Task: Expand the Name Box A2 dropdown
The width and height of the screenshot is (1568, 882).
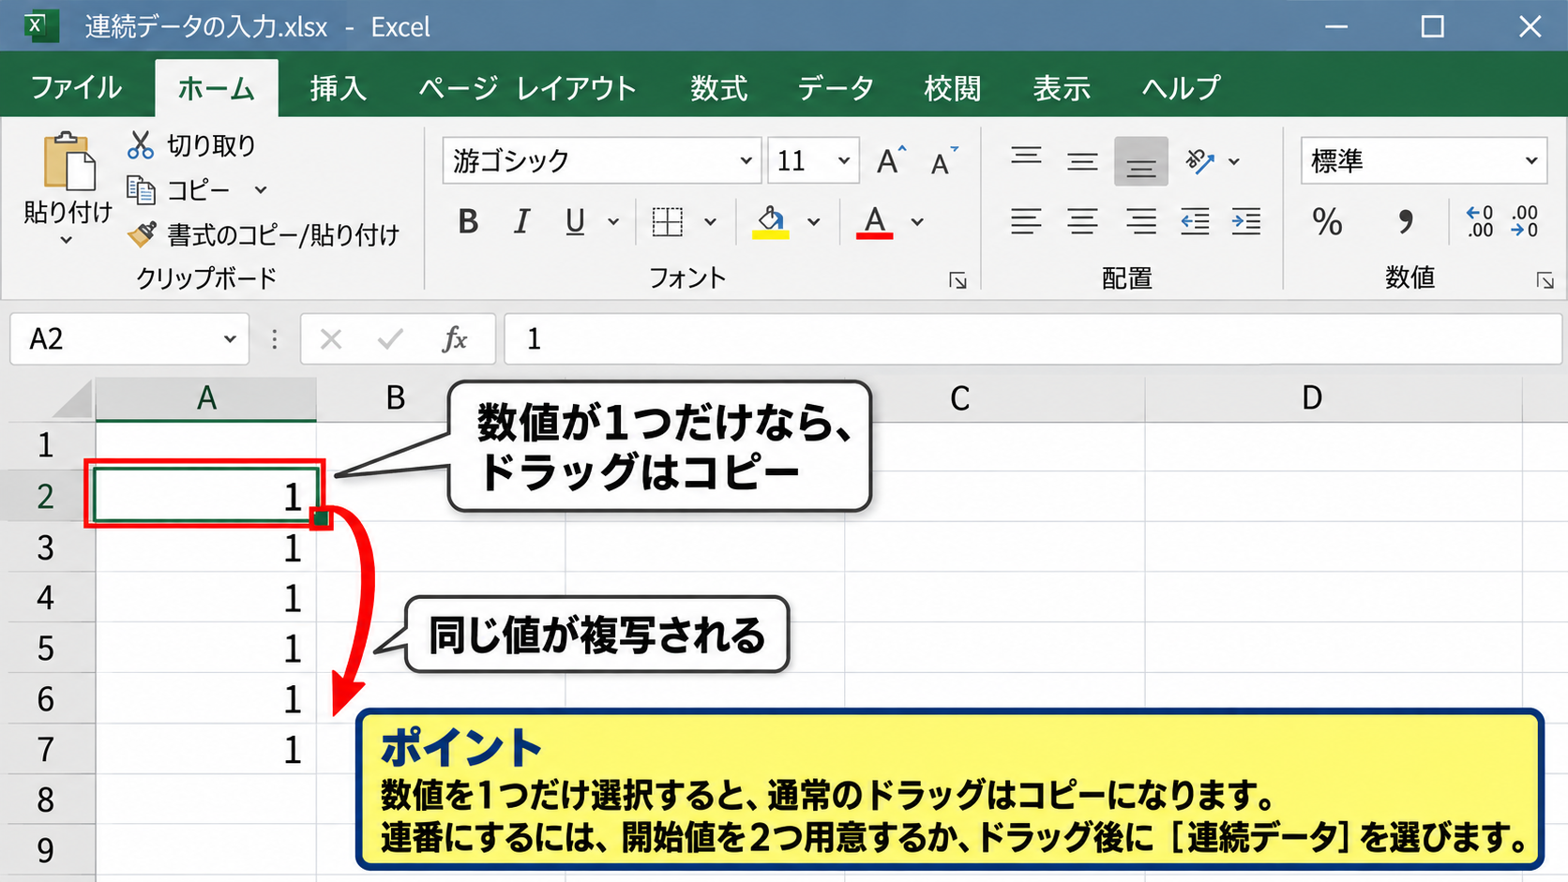Action: point(230,338)
